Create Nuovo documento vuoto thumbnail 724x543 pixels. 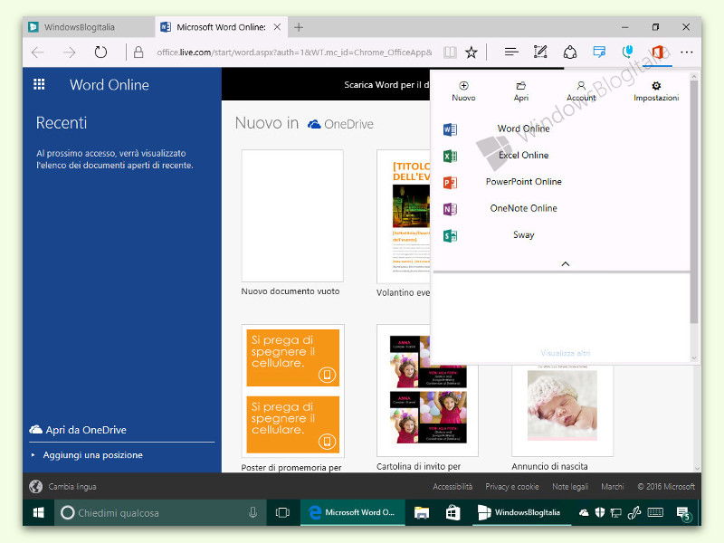pos(292,215)
